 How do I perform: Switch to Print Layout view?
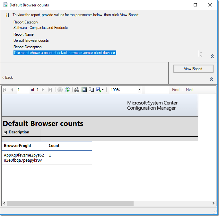[x=84, y=90]
